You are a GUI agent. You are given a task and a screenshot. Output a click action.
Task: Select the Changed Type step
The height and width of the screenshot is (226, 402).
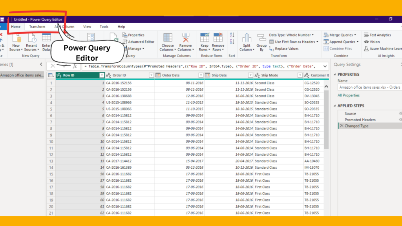coord(370,126)
